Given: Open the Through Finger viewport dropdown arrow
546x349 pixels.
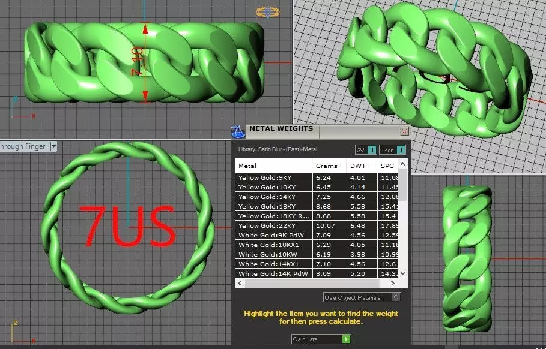Looking at the screenshot, I should click(53, 146).
